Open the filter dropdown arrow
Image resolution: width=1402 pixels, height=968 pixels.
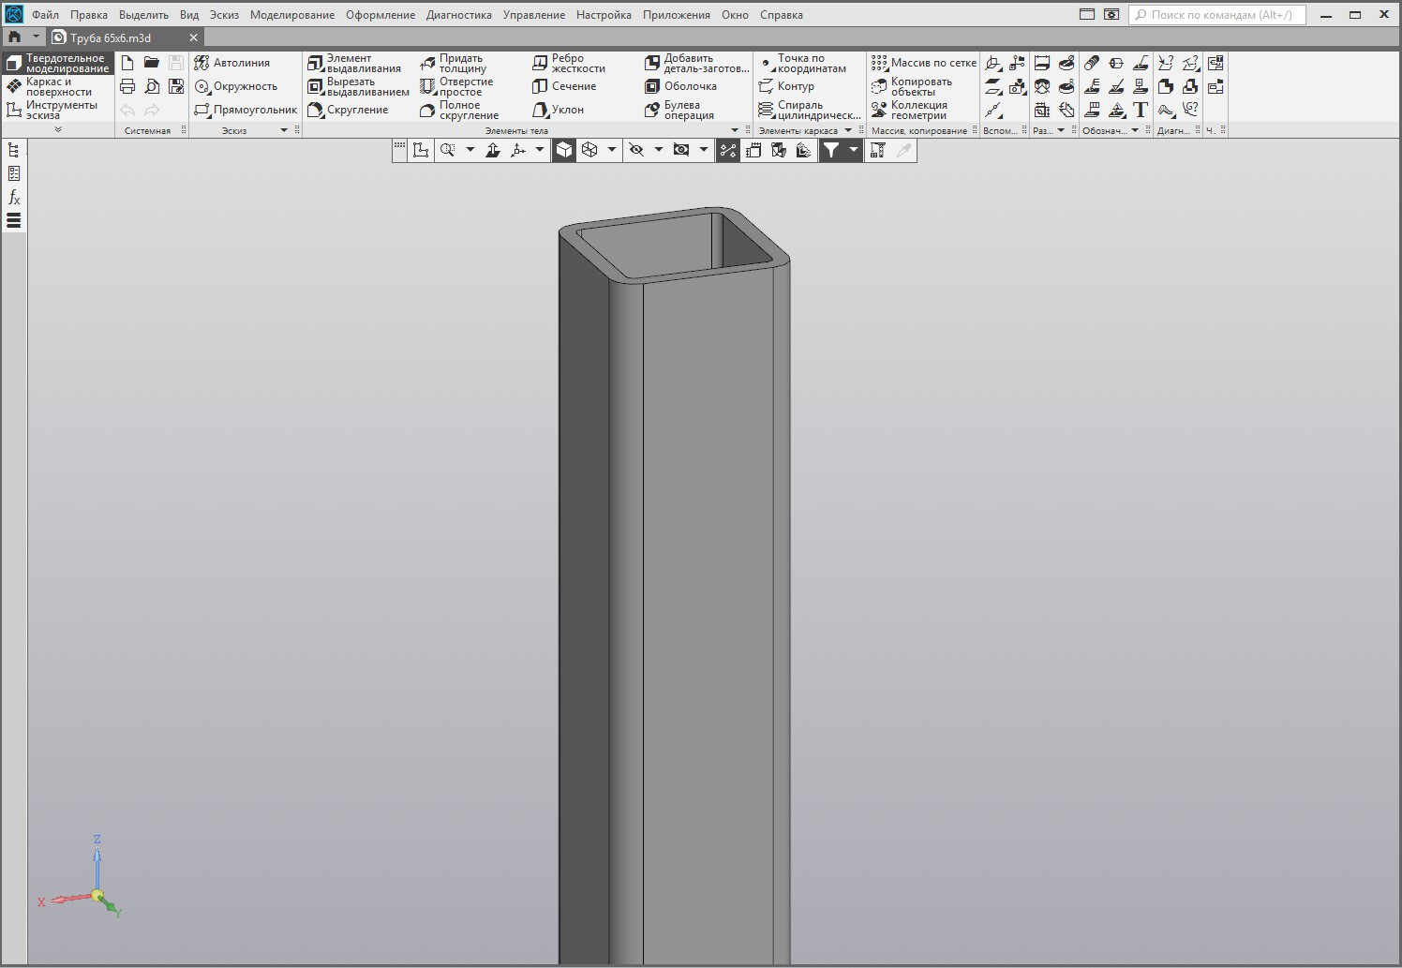tap(853, 150)
